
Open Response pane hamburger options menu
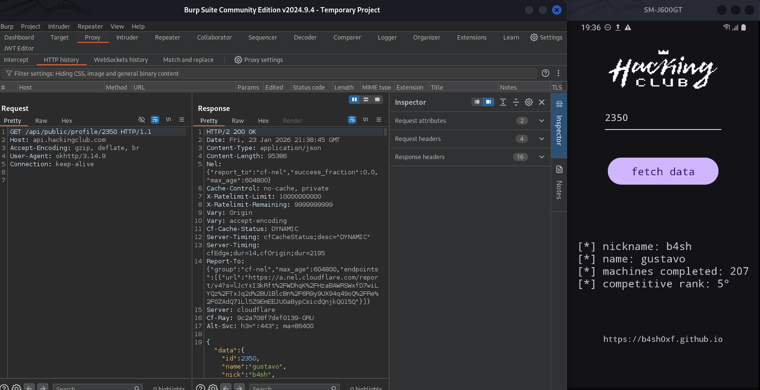pos(379,120)
